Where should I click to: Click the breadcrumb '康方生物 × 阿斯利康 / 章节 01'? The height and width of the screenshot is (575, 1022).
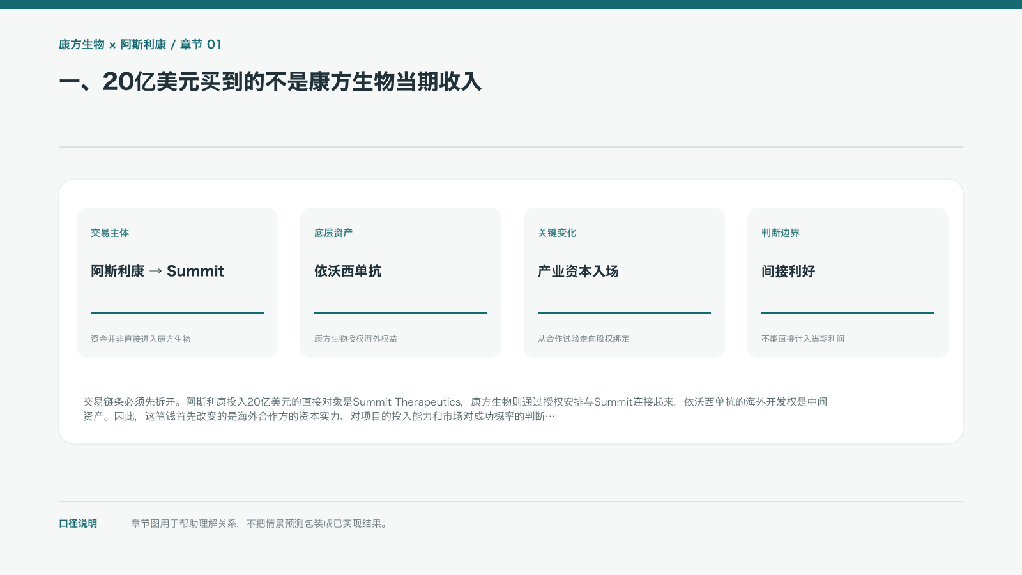coord(140,44)
